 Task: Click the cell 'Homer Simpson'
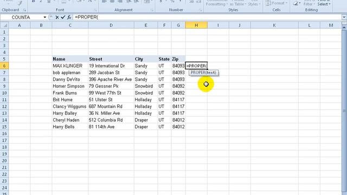point(70,86)
